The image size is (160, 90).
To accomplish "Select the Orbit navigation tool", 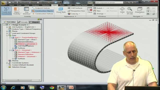I will (x=122, y=10).
